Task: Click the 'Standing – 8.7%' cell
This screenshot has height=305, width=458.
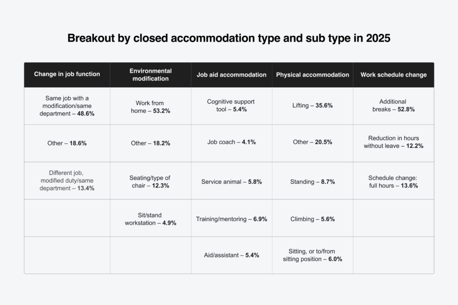Action: click(313, 182)
